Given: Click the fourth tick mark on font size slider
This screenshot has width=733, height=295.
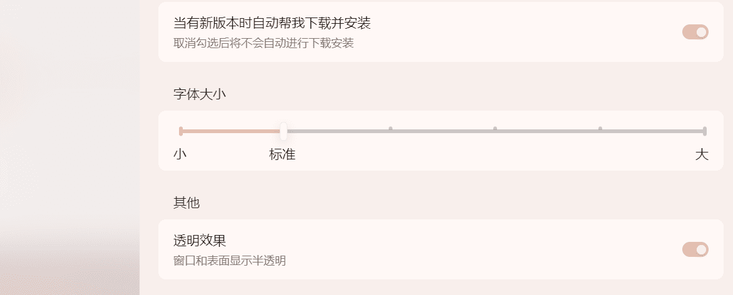Looking at the screenshot, I should (x=495, y=131).
